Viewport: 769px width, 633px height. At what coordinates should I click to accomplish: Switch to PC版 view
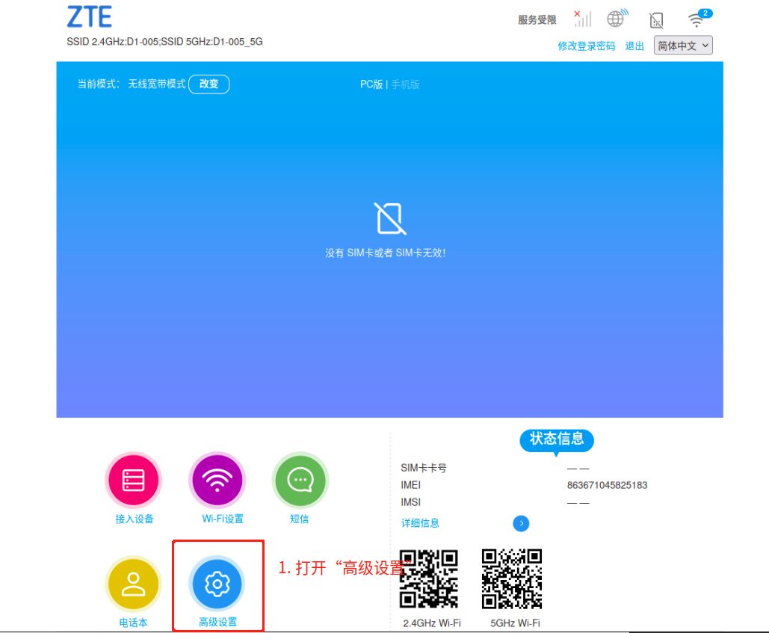(371, 84)
